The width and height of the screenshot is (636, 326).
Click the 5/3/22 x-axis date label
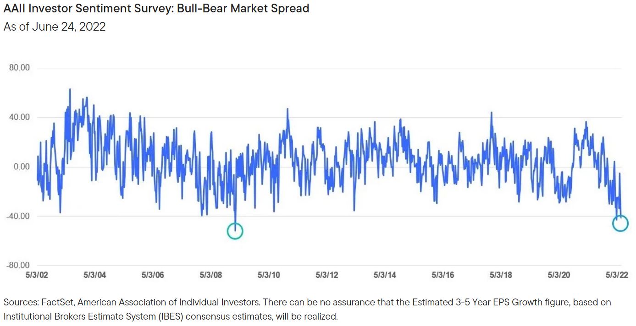(x=617, y=275)
